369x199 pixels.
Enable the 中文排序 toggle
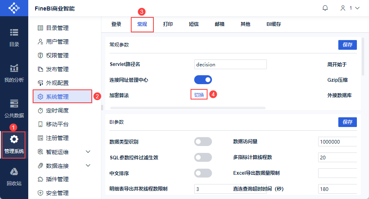click(x=203, y=173)
